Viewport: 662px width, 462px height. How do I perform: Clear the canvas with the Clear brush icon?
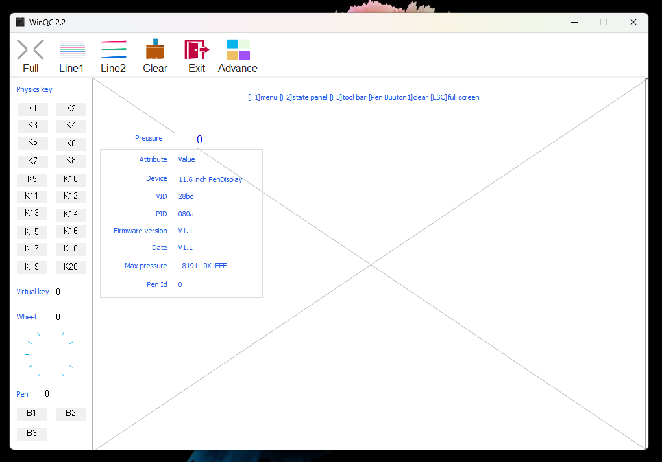[x=155, y=50]
